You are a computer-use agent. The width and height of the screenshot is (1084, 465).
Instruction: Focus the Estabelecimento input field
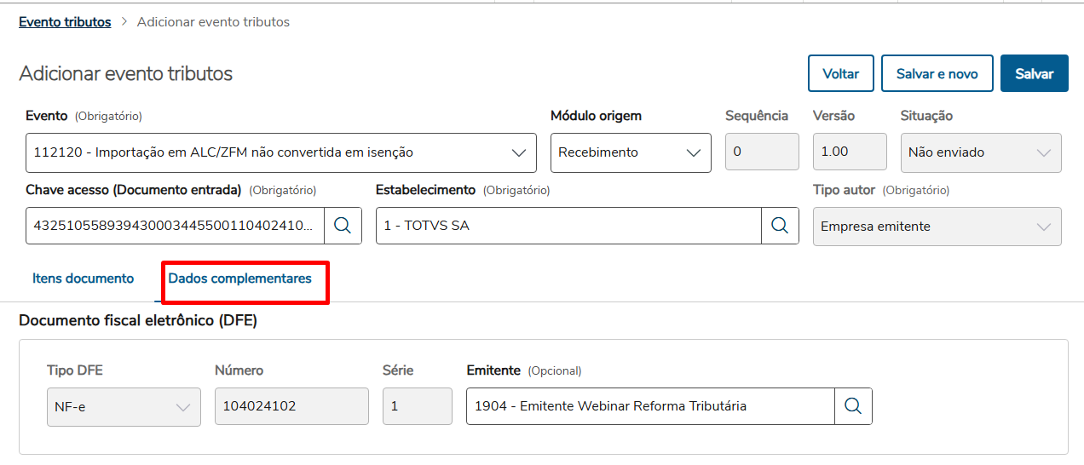click(568, 226)
